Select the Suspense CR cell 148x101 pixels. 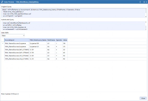(x=38, y=47)
